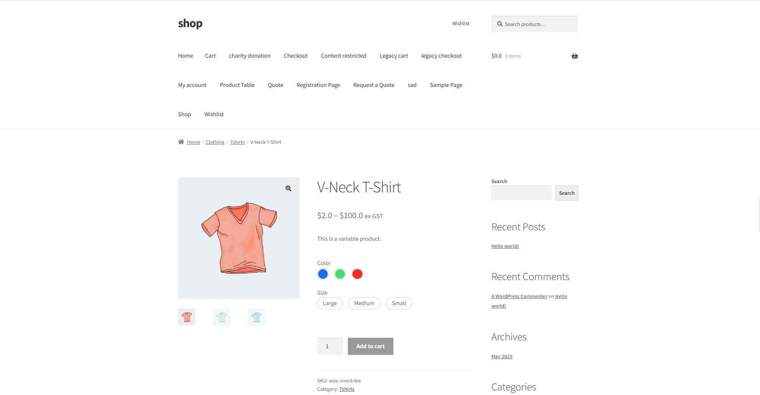Click the product quantity input field

(329, 347)
